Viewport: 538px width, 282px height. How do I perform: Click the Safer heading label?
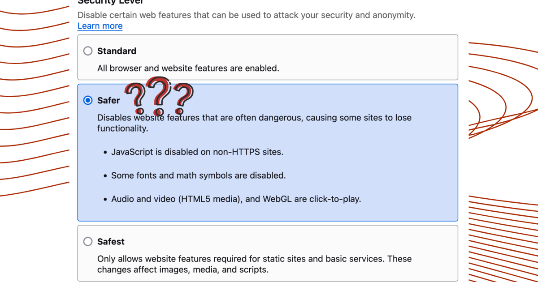tap(108, 100)
